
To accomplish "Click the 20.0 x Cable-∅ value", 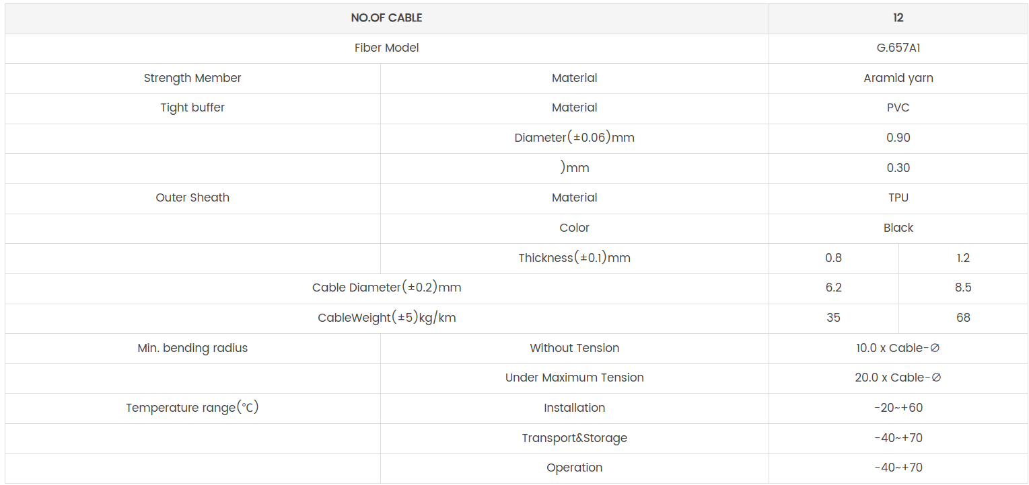I will [898, 378].
